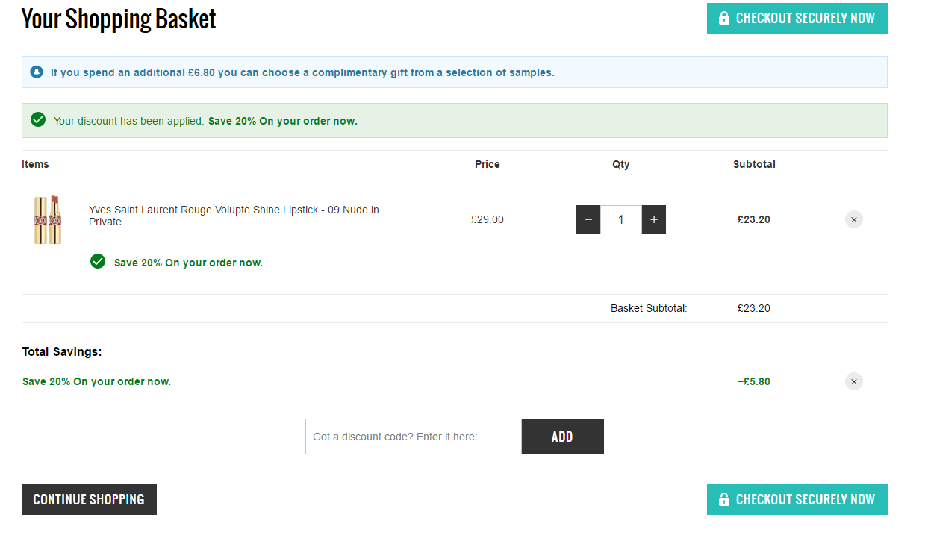Click the lock icon in bottom checkout button
The image size is (925, 550).
[x=723, y=500]
